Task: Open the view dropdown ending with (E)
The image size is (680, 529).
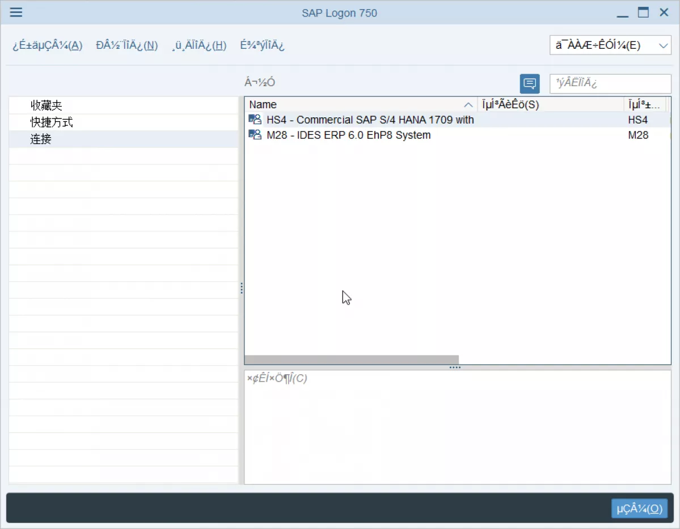Action: coord(610,45)
